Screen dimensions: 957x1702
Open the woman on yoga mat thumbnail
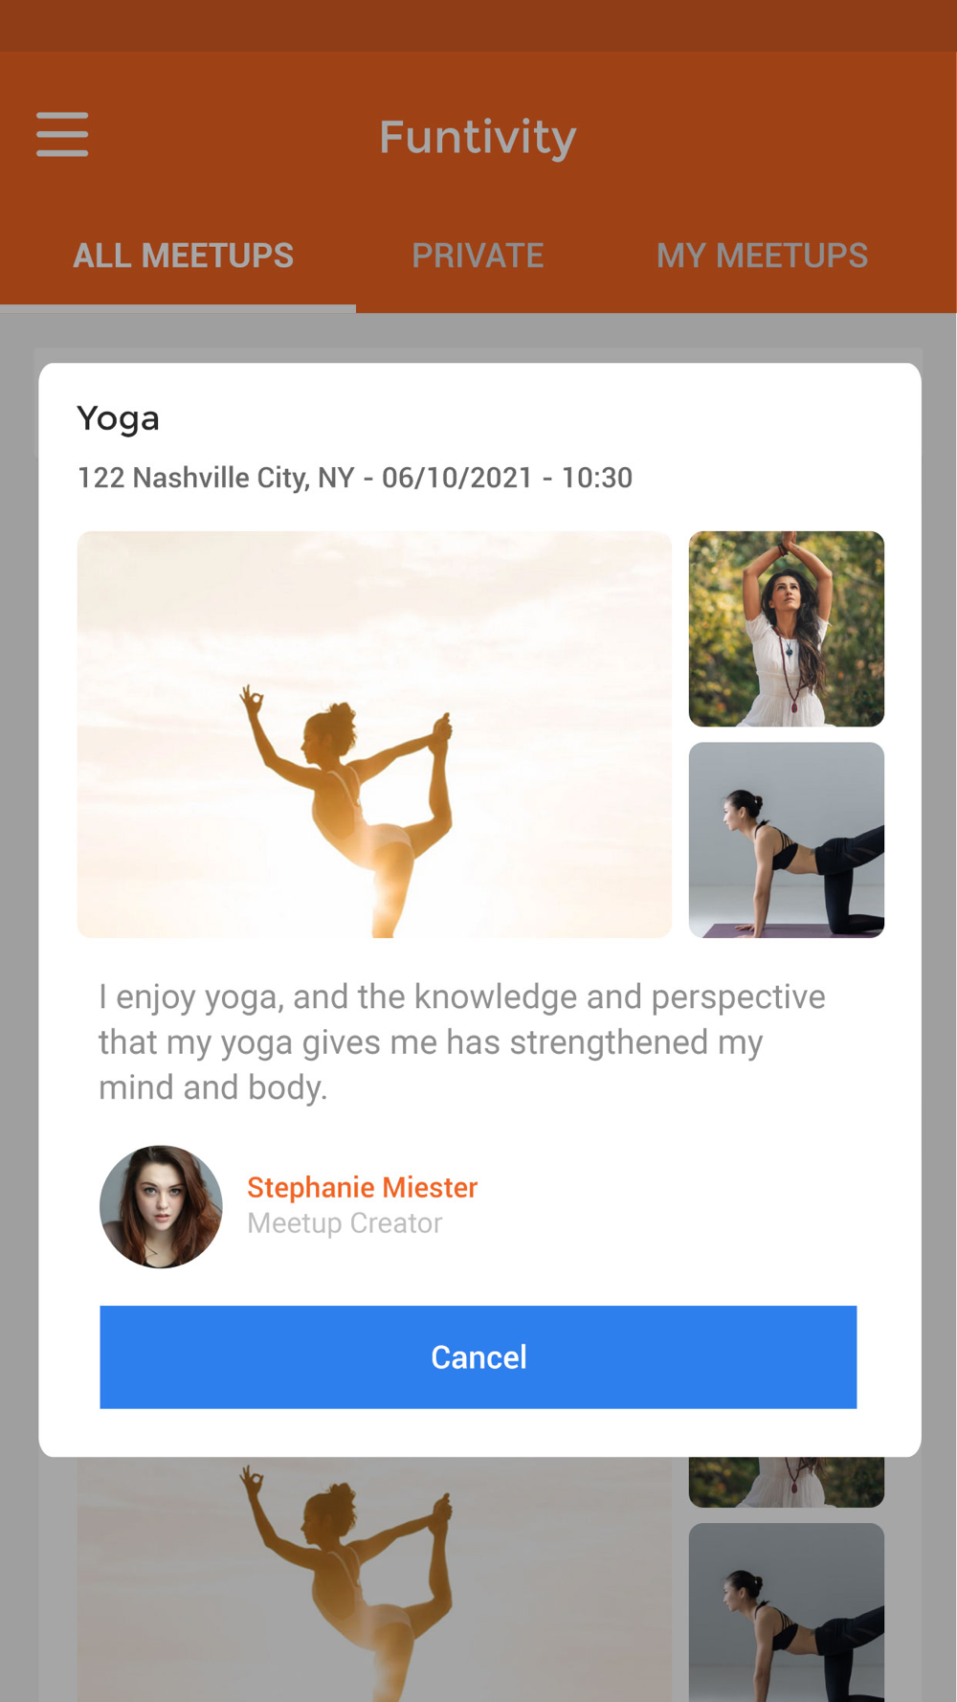pyautogui.click(x=787, y=840)
